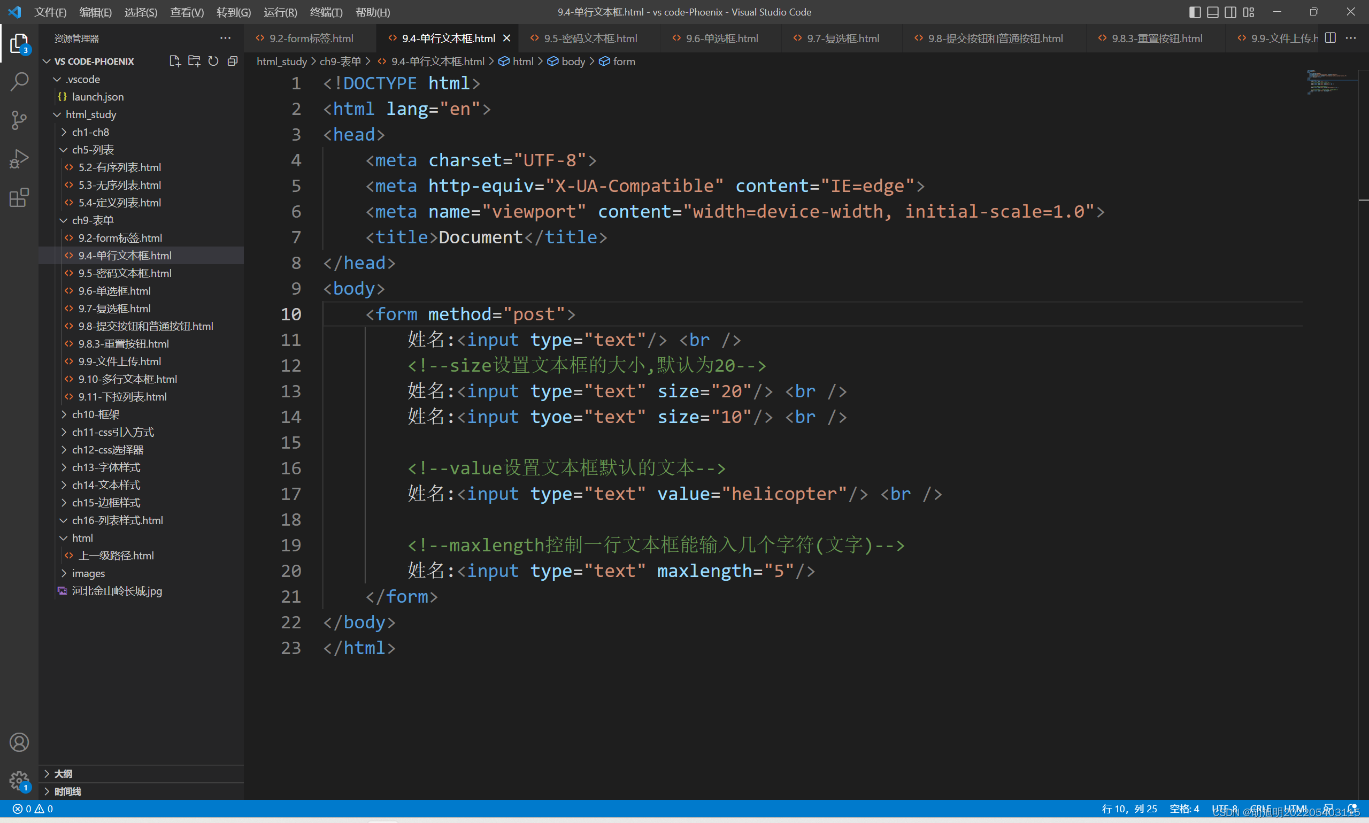1369x823 pixels.
Task: Toggle the bottom panel layout button
Action: point(1213,12)
